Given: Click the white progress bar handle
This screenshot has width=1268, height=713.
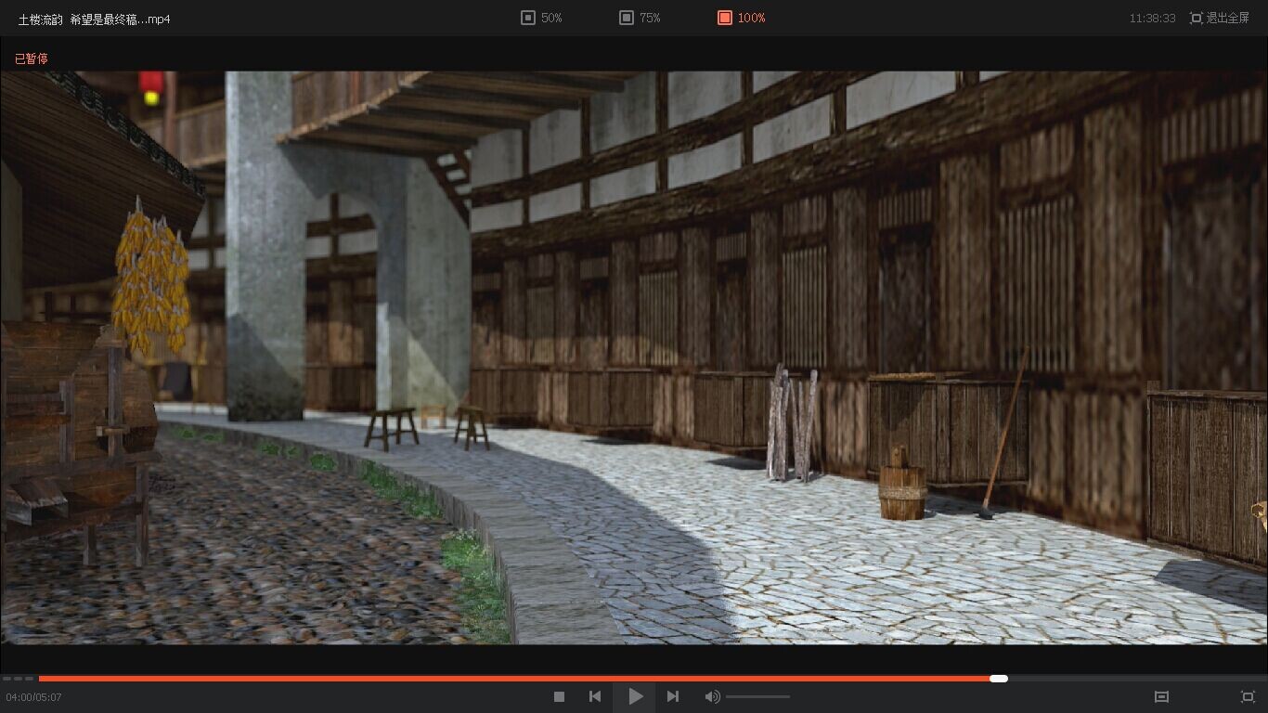Looking at the screenshot, I should [x=999, y=679].
